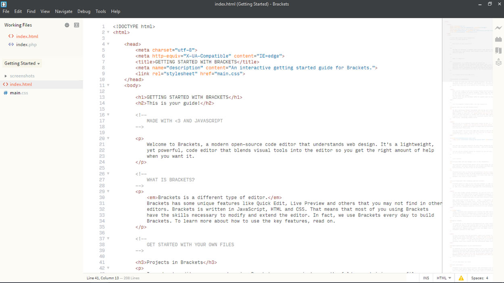Click the WHAT IS BRACKETS? comment text
Screen dimensions: 504x283
tap(171, 180)
